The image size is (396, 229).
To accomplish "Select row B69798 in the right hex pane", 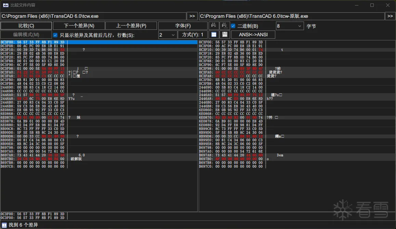I will pos(297,148).
